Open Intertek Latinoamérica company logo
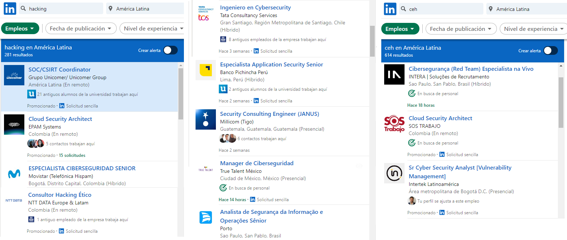567x240 pixels. pos(394,173)
